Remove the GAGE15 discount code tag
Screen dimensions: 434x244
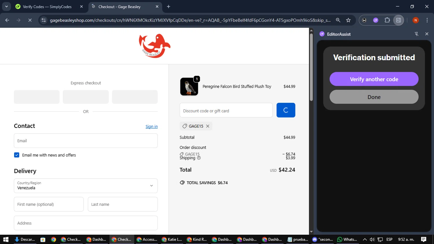pyautogui.click(x=208, y=126)
